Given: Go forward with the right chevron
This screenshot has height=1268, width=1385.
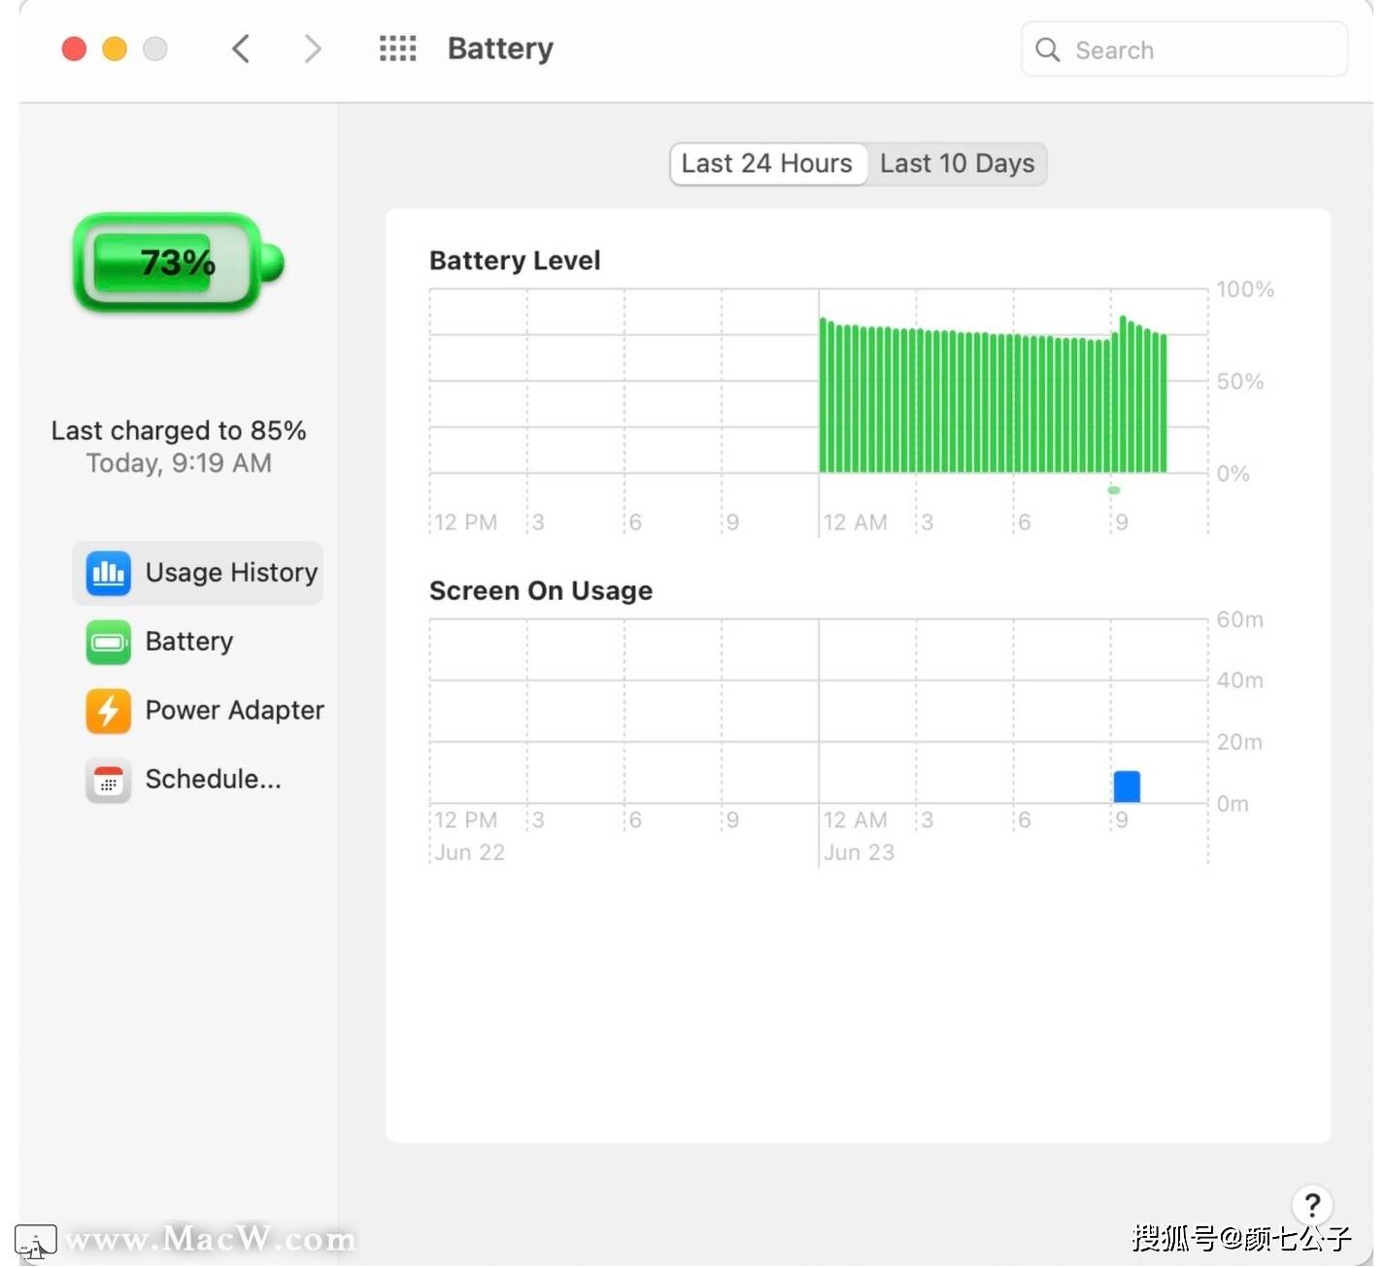Looking at the screenshot, I should point(312,49).
